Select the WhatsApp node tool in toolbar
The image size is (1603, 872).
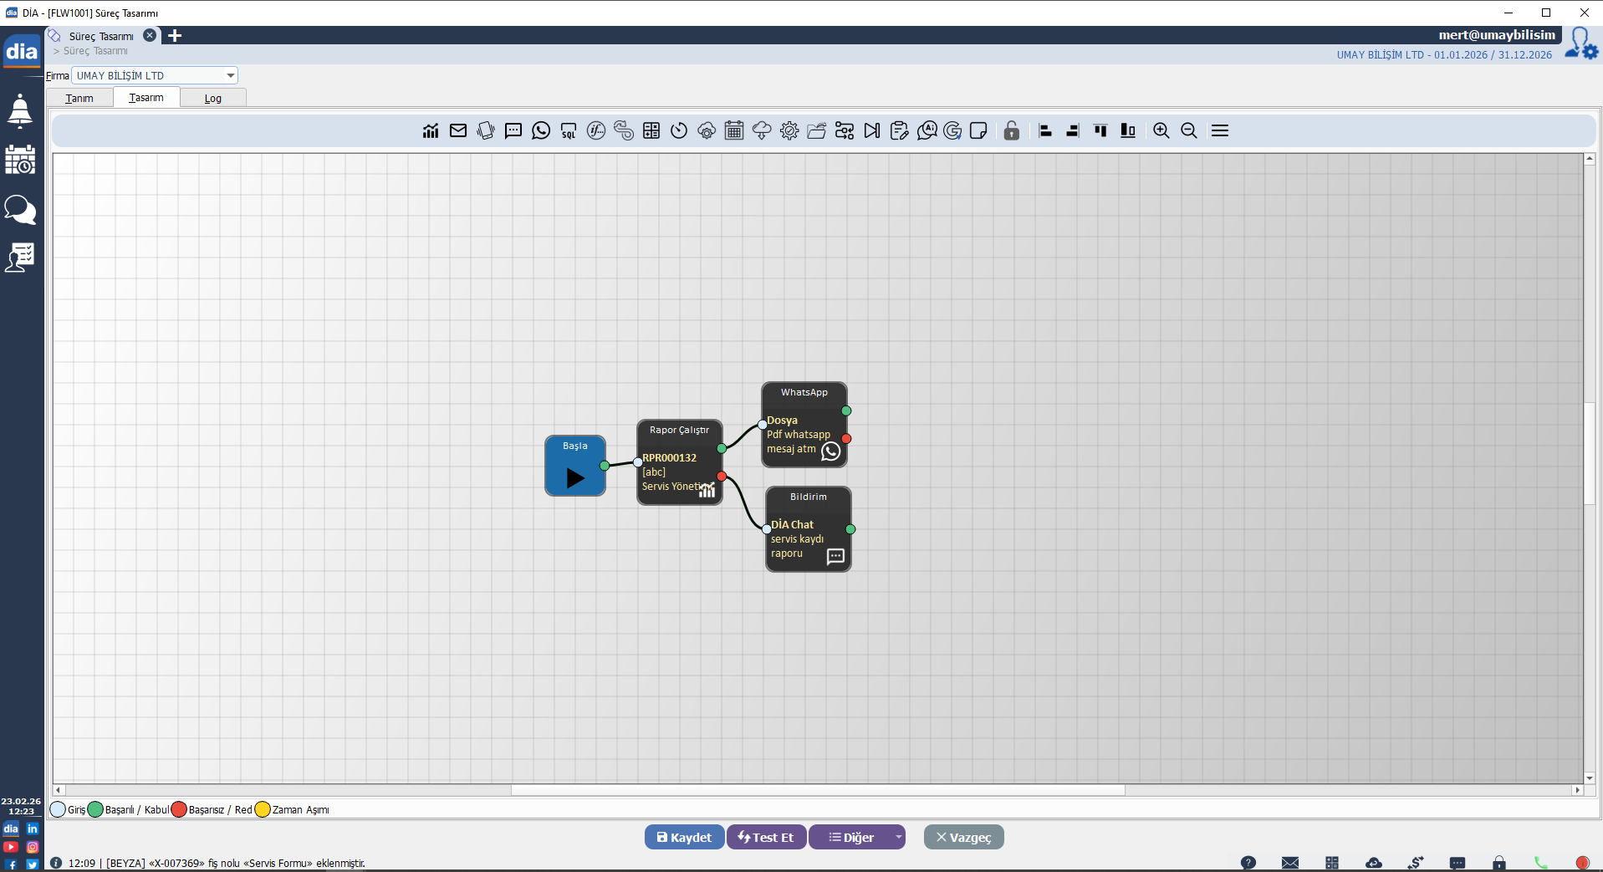tap(541, 130)
